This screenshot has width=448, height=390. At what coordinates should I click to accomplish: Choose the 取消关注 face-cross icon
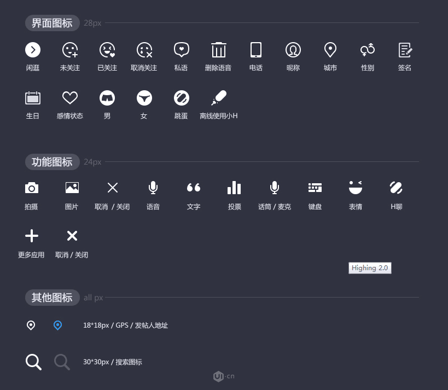144,50
